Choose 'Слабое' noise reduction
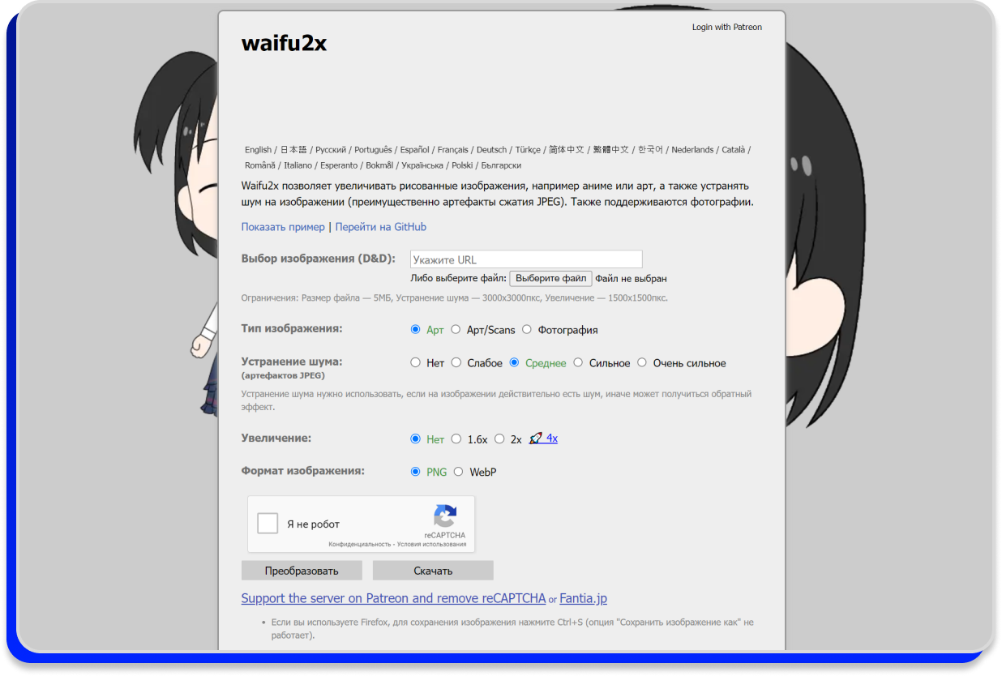The width and height of the screenshot is (1002, 676). [x=456, y=363]
